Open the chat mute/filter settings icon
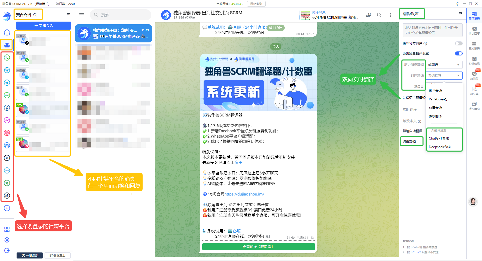482x261 pixels. (368, 15)
